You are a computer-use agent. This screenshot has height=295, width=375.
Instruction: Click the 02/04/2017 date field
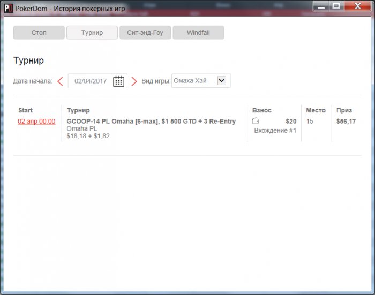click(97, 81)
